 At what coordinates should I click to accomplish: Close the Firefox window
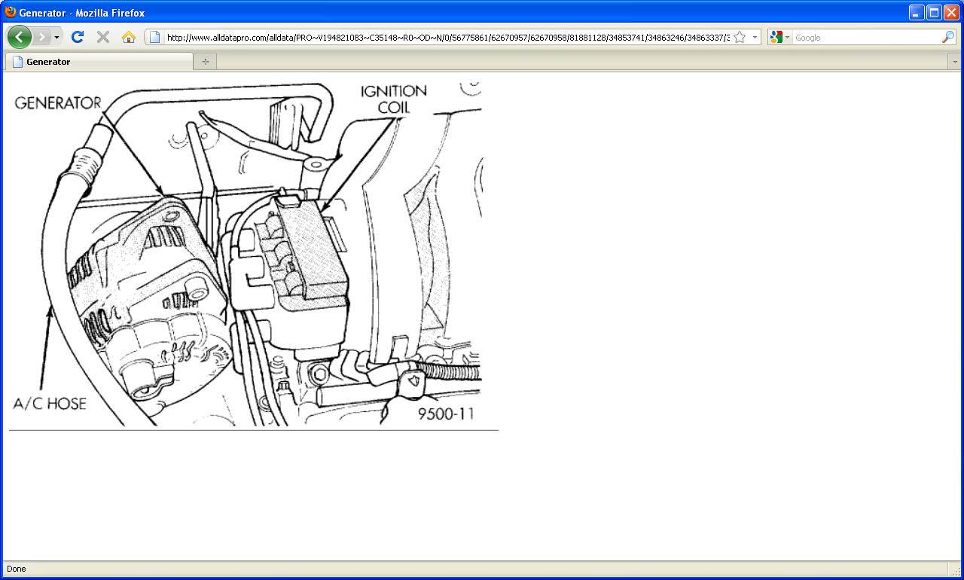(951, 12)
